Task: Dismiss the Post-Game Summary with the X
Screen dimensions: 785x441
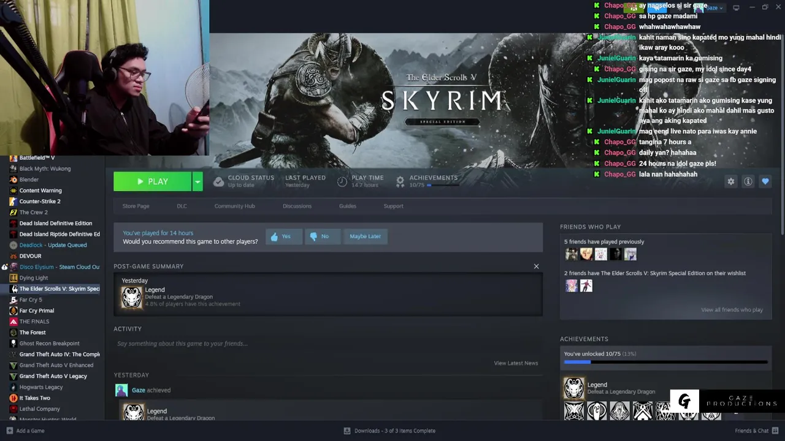Action: click(x=536, y=266)
